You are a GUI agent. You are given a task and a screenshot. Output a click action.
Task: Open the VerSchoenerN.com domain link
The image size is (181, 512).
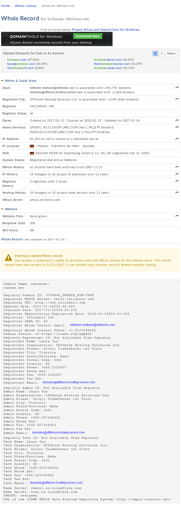pos(20,68)
